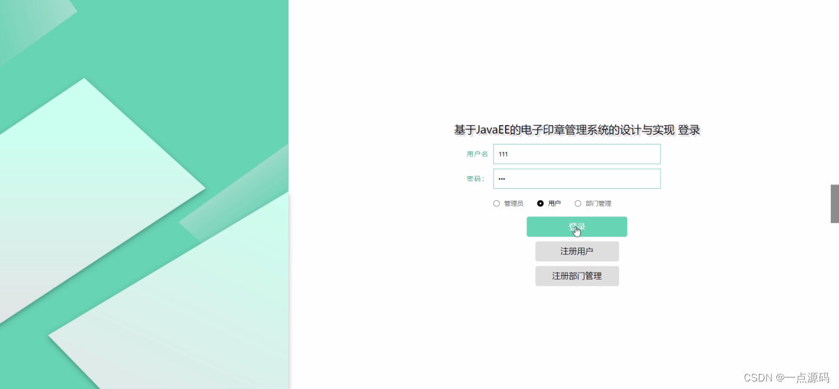Select the 部门管理 radio button circle
The width and height of the screenshot is (839, 389).
tap(578, 203)
